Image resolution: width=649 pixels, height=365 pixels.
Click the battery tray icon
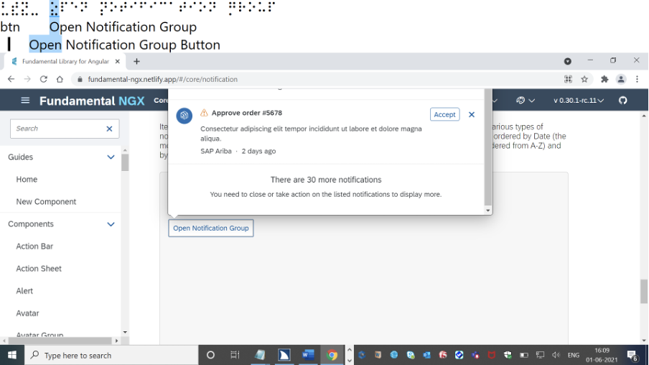[x=523, y=355]
